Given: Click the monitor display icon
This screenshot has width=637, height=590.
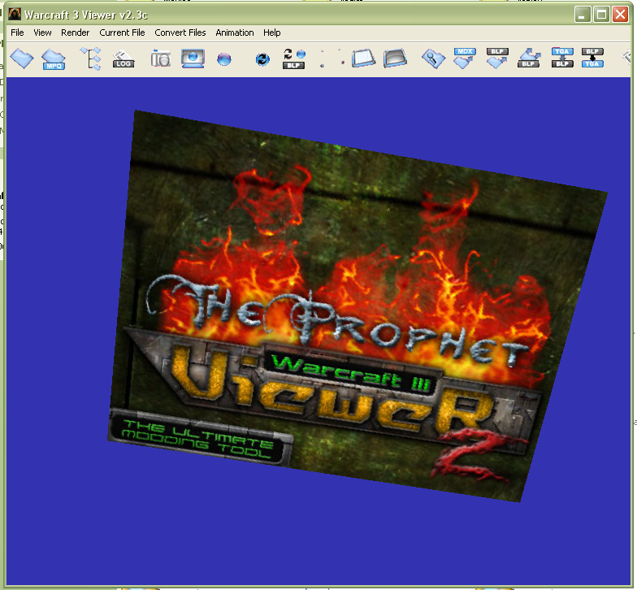Looking at the screenshot, I should 193,59.
